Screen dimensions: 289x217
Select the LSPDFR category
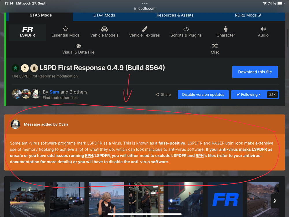27,32
